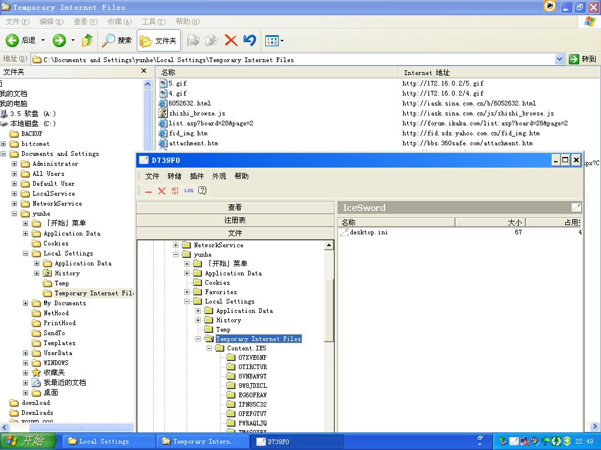Toggle the 文件夹 folders pane button
Image resolution: width=601 pixels, height=450 pixels.
[x=158, y=40]
